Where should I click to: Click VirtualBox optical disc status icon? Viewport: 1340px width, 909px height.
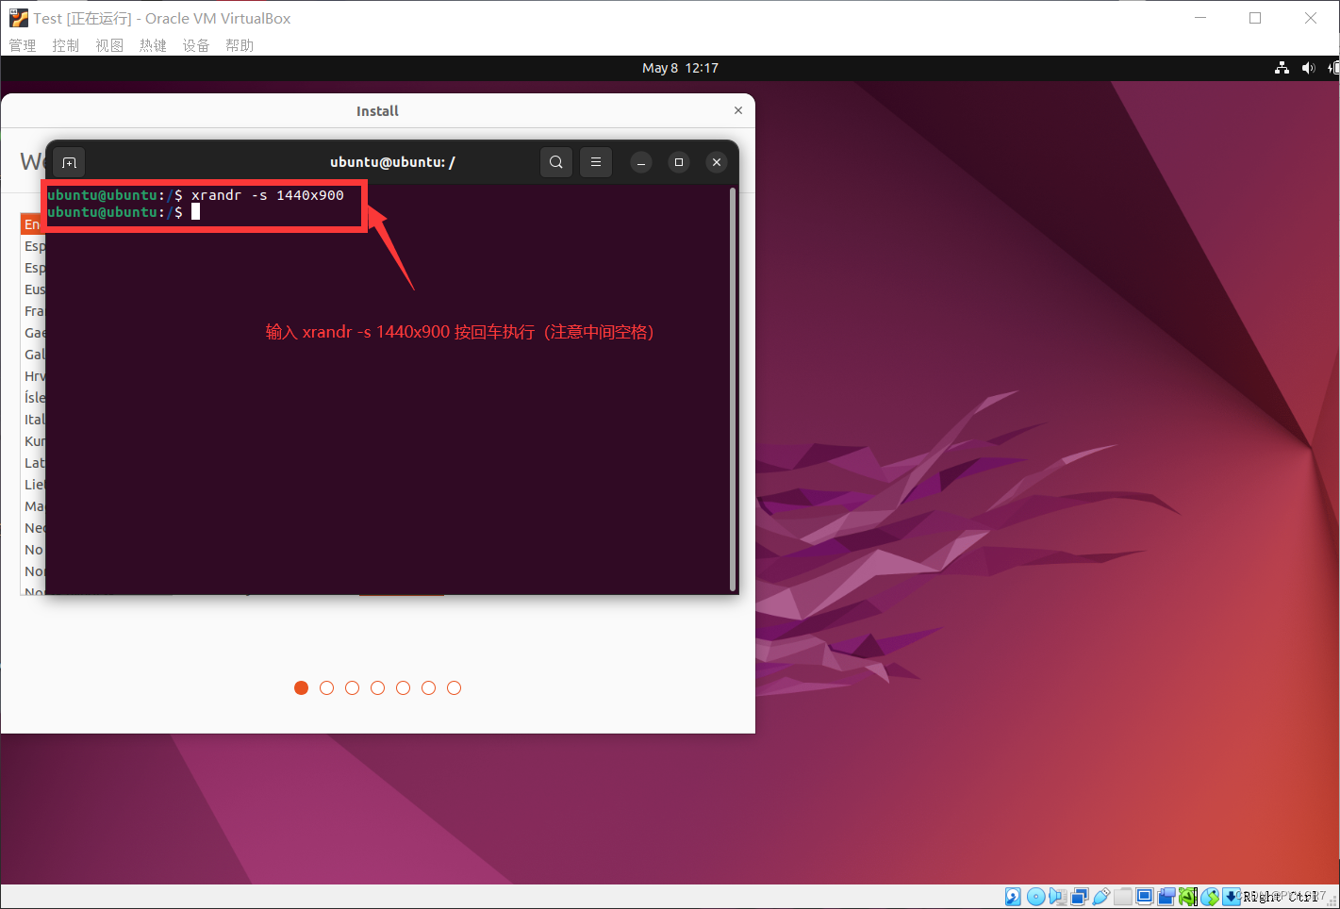point(1035,896)
